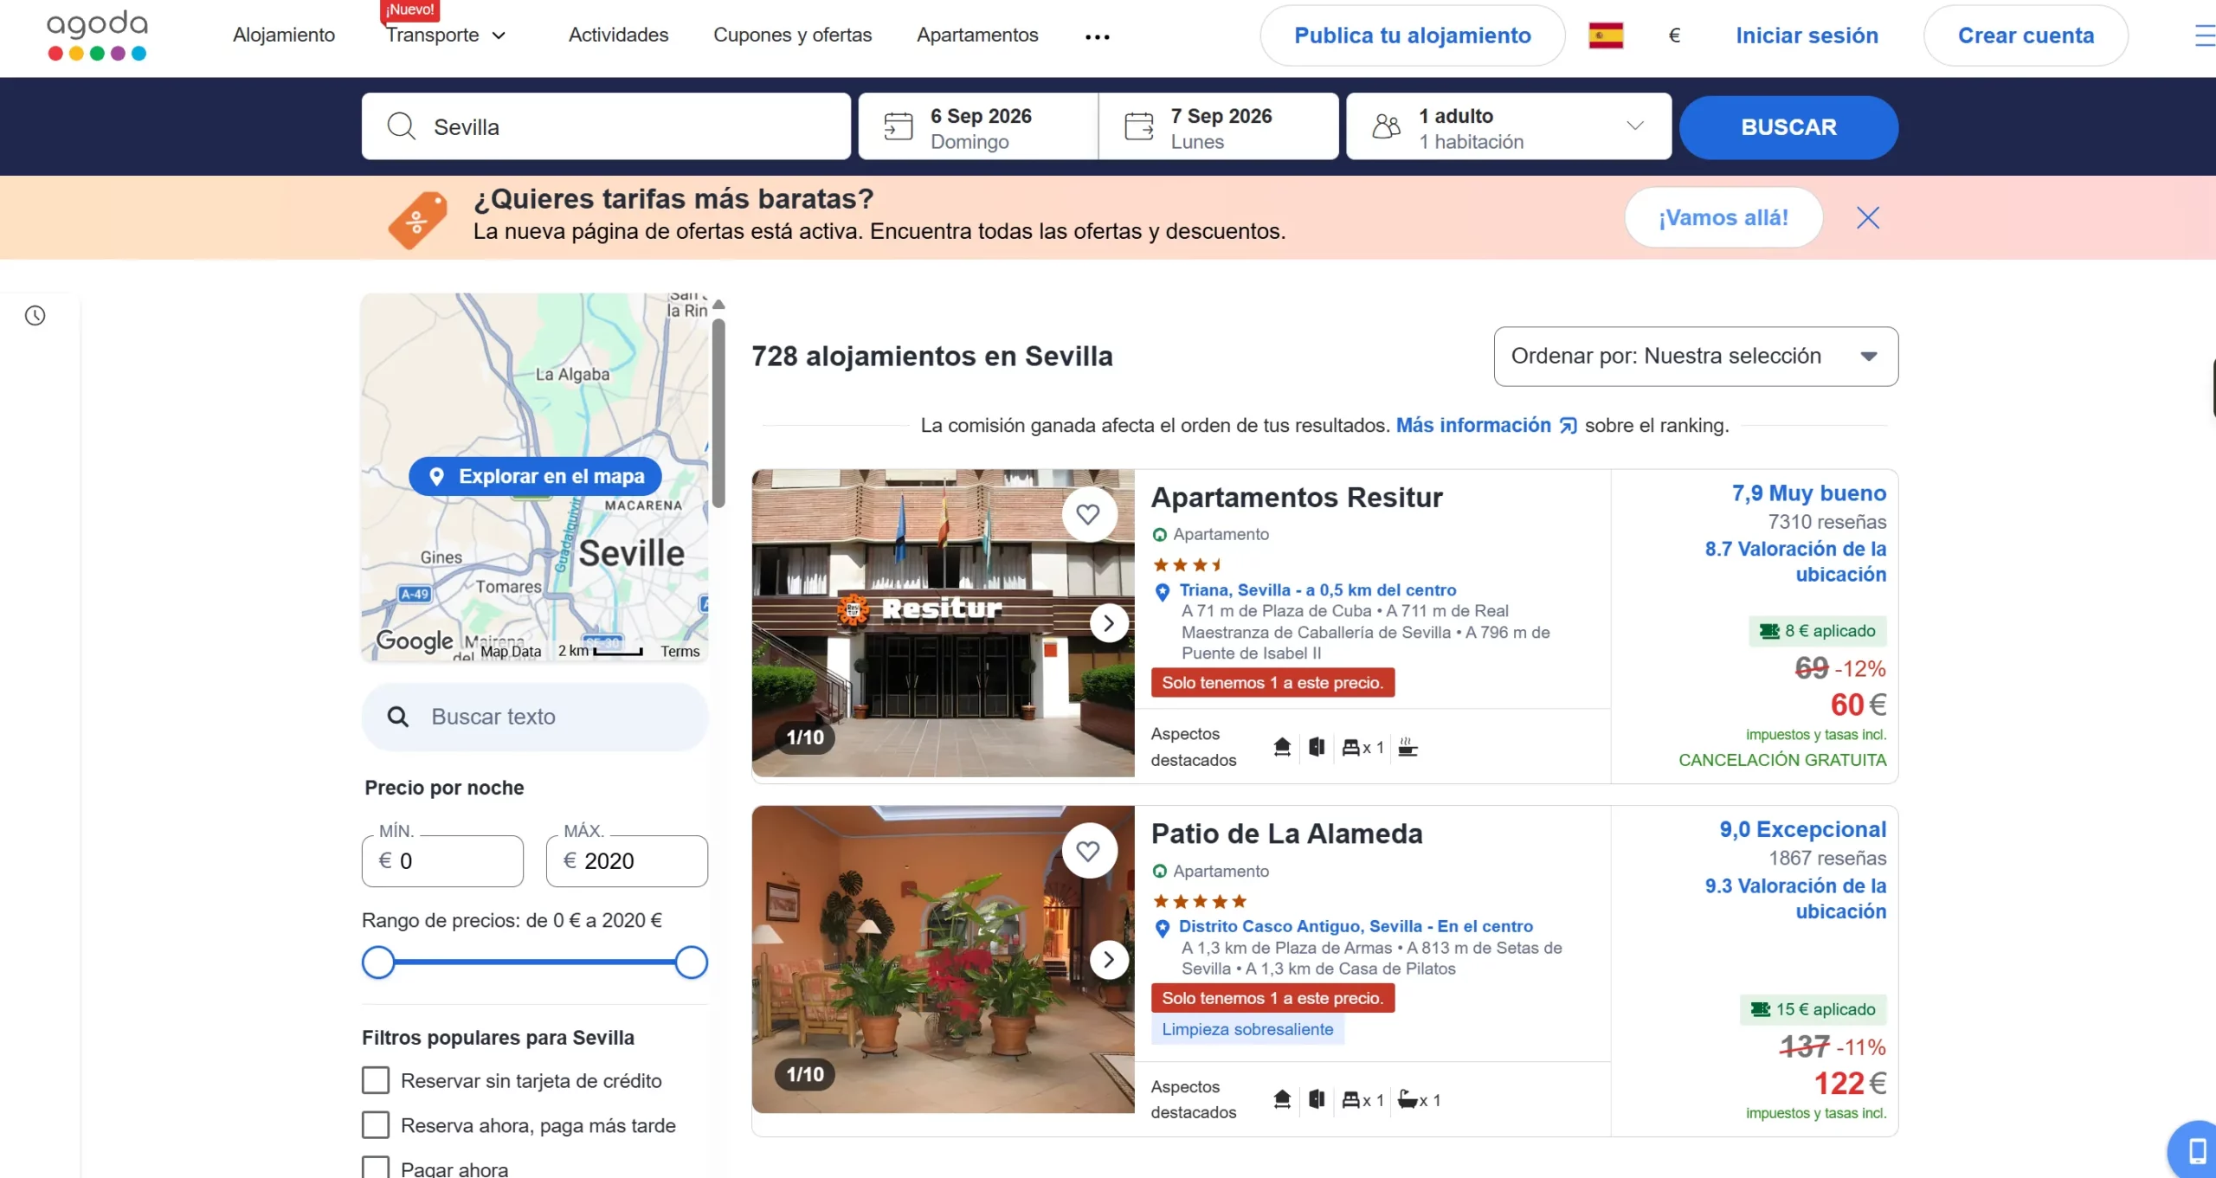Check the Pagar ahora filter
The width and height of the screenshot is (2216, 1178).
(376, 1168)
